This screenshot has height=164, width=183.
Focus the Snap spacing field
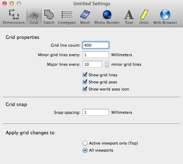coord(96,112)
